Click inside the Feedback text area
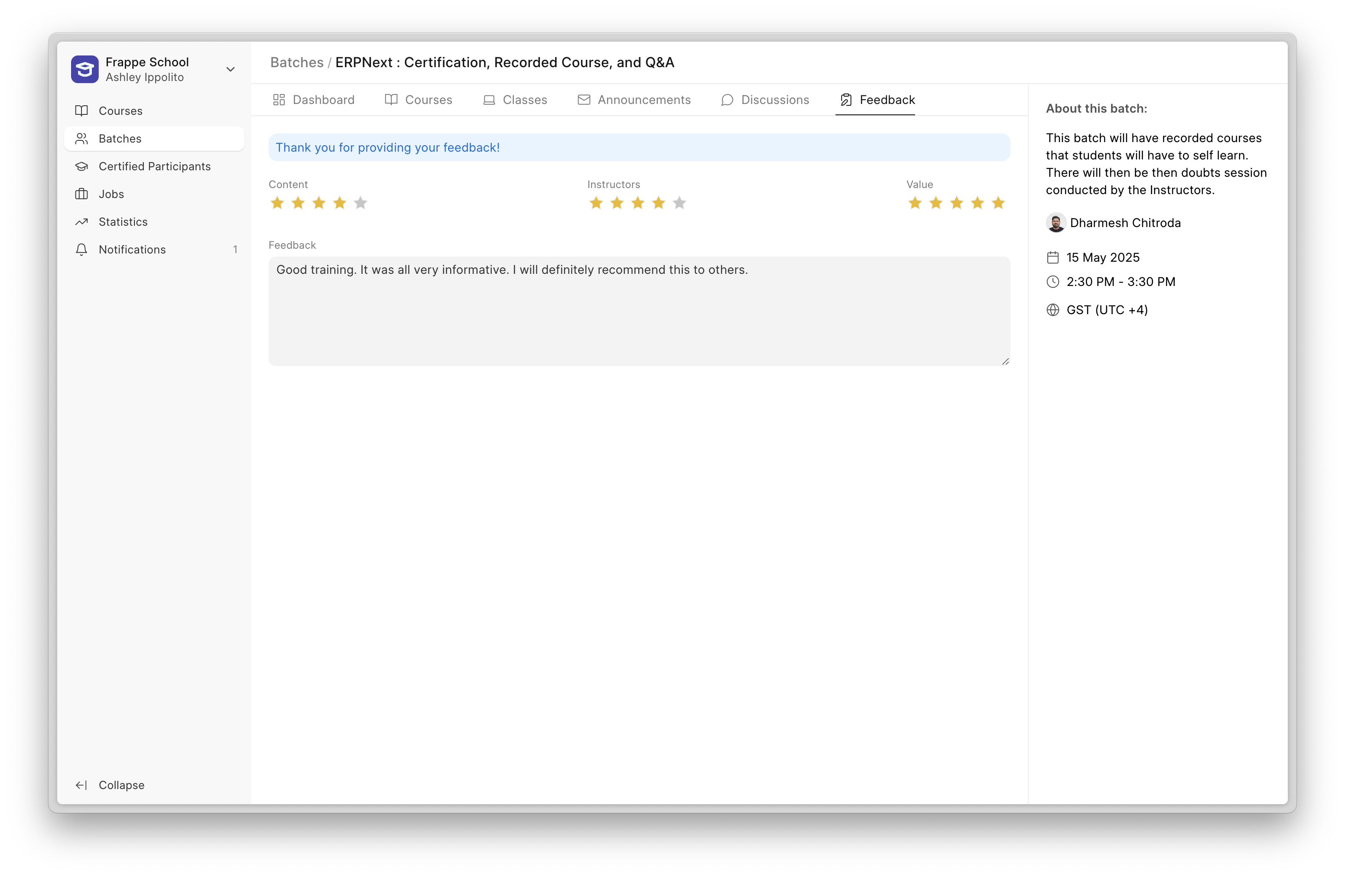The image size is (1345, 877). tap(639, 311)
